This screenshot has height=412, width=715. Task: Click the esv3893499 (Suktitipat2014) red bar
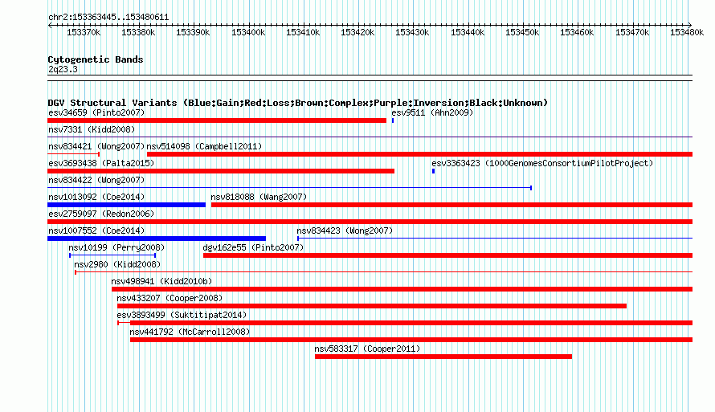[x=405, y=323]
